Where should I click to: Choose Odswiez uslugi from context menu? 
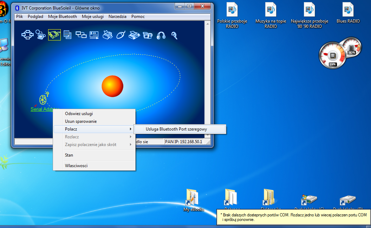coord(95,114)
